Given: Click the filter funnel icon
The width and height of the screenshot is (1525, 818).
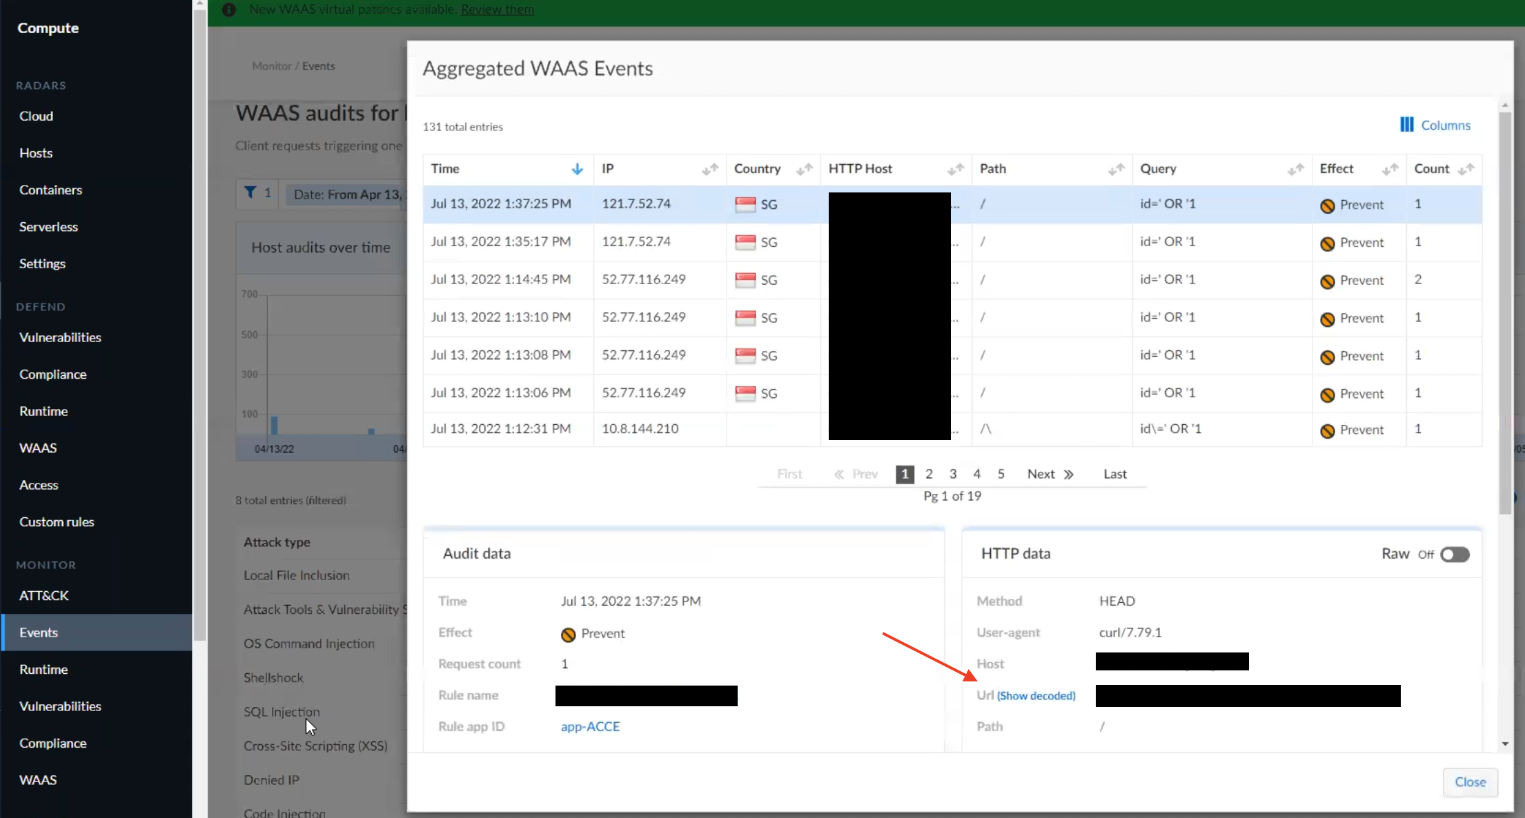Looking at the screenshot, I should (250, 193).
